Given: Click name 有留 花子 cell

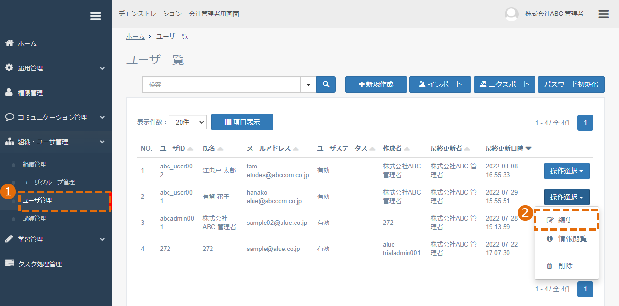Looking at the screenshot, I should [216, 197].
